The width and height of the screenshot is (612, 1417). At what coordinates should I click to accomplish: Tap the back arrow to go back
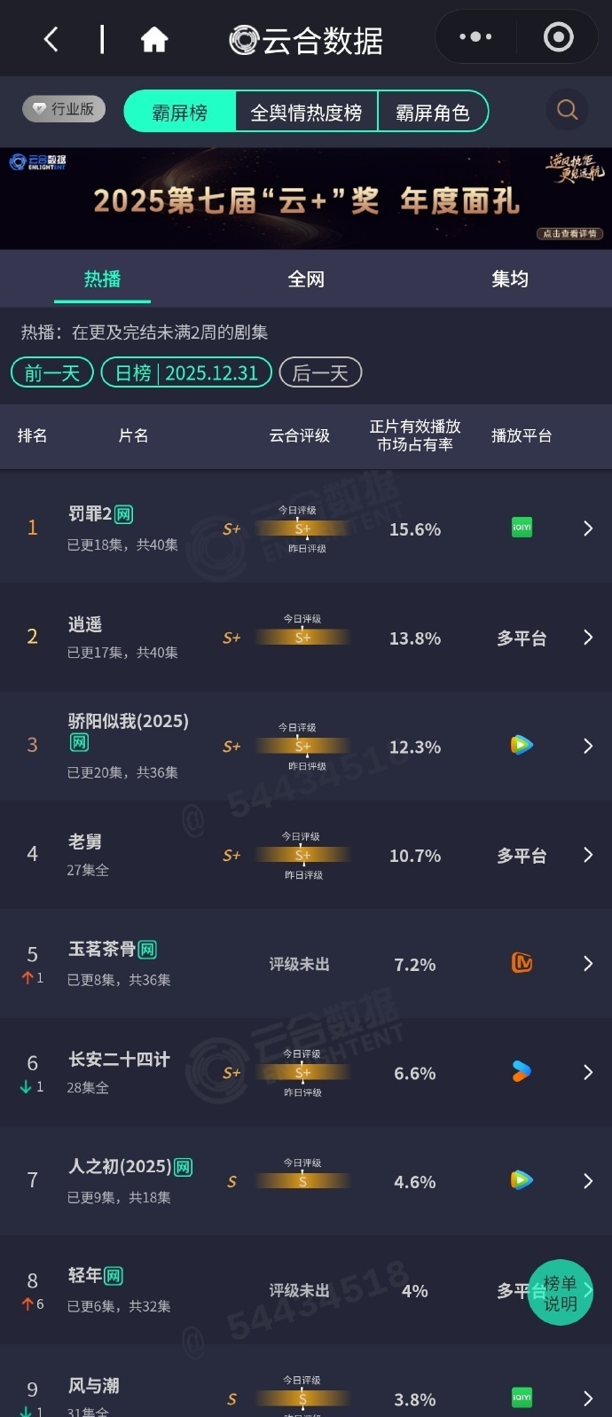point(50,38)
